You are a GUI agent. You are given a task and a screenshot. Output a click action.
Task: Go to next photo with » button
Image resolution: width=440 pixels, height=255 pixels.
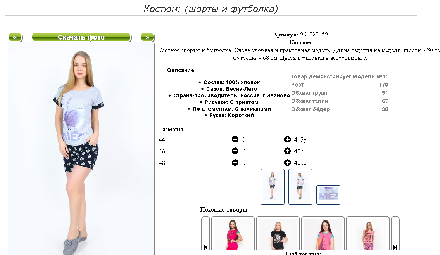point(148,37)
